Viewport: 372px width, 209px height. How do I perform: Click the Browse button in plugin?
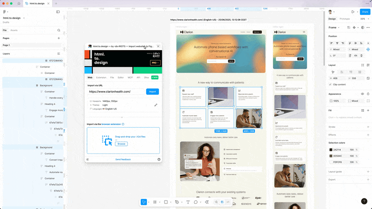(121, 144)
